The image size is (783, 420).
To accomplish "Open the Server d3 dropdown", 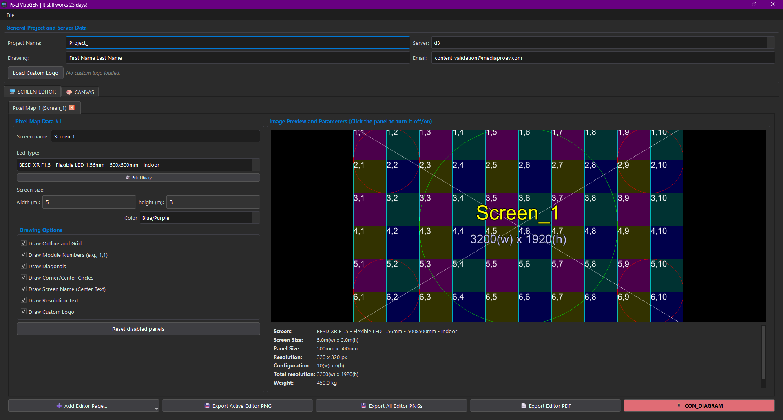I will [x=770, y=43].
